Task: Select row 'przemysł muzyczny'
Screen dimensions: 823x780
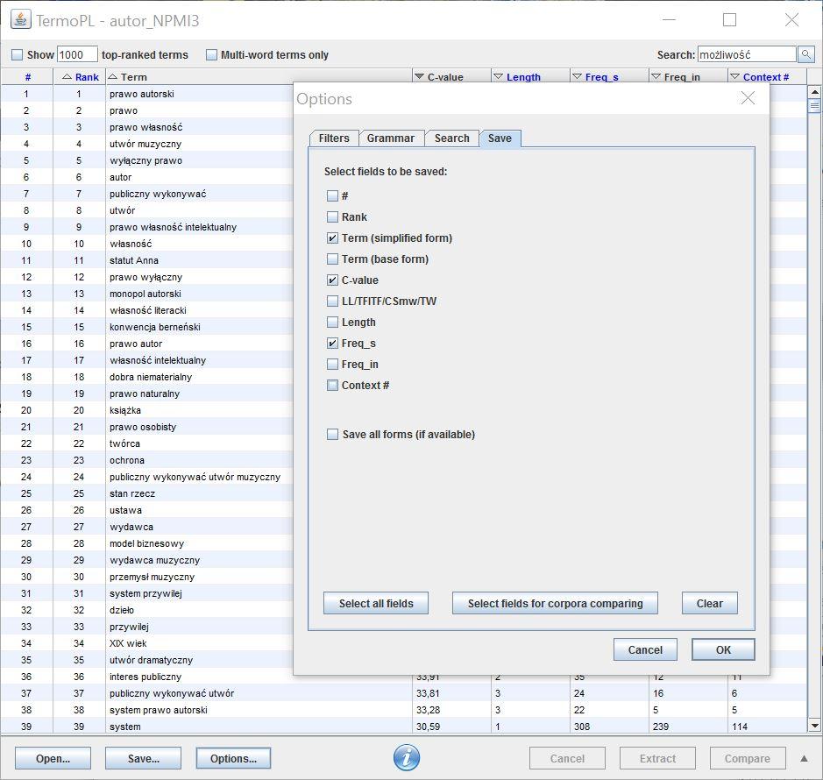Action: tap(147, 577)
